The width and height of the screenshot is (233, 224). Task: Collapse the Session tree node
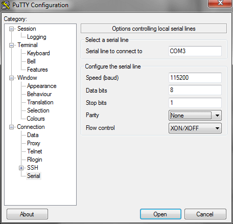click(11, 29)
